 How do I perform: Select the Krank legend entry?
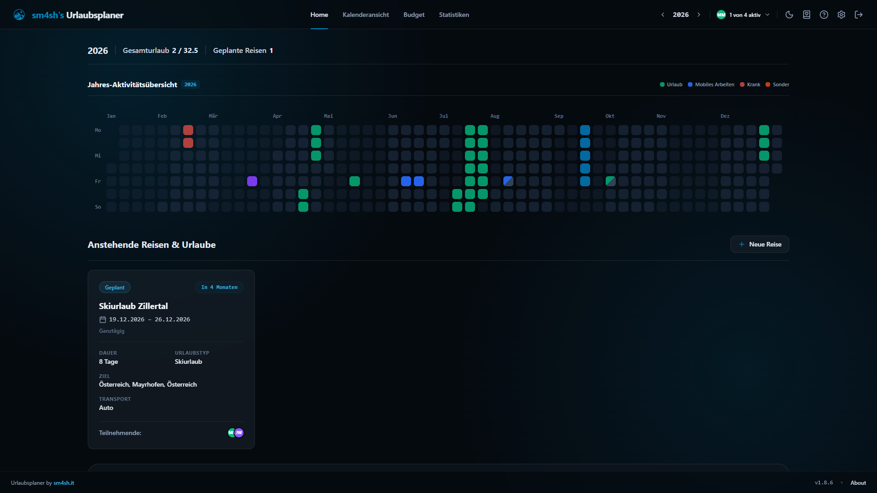pos(750,84)
